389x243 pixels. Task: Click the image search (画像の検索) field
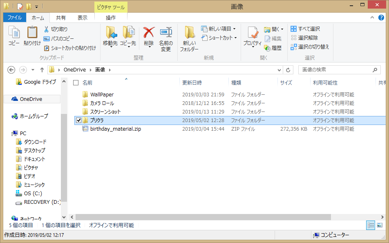[335, 70]
